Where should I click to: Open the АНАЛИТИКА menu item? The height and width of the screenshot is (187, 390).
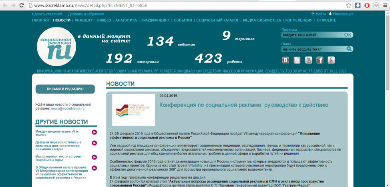coord(126,20)
